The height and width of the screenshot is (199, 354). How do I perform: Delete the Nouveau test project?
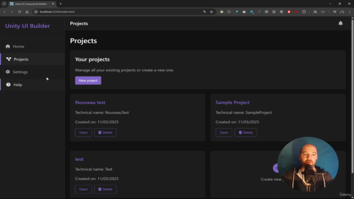coord(105,133)
